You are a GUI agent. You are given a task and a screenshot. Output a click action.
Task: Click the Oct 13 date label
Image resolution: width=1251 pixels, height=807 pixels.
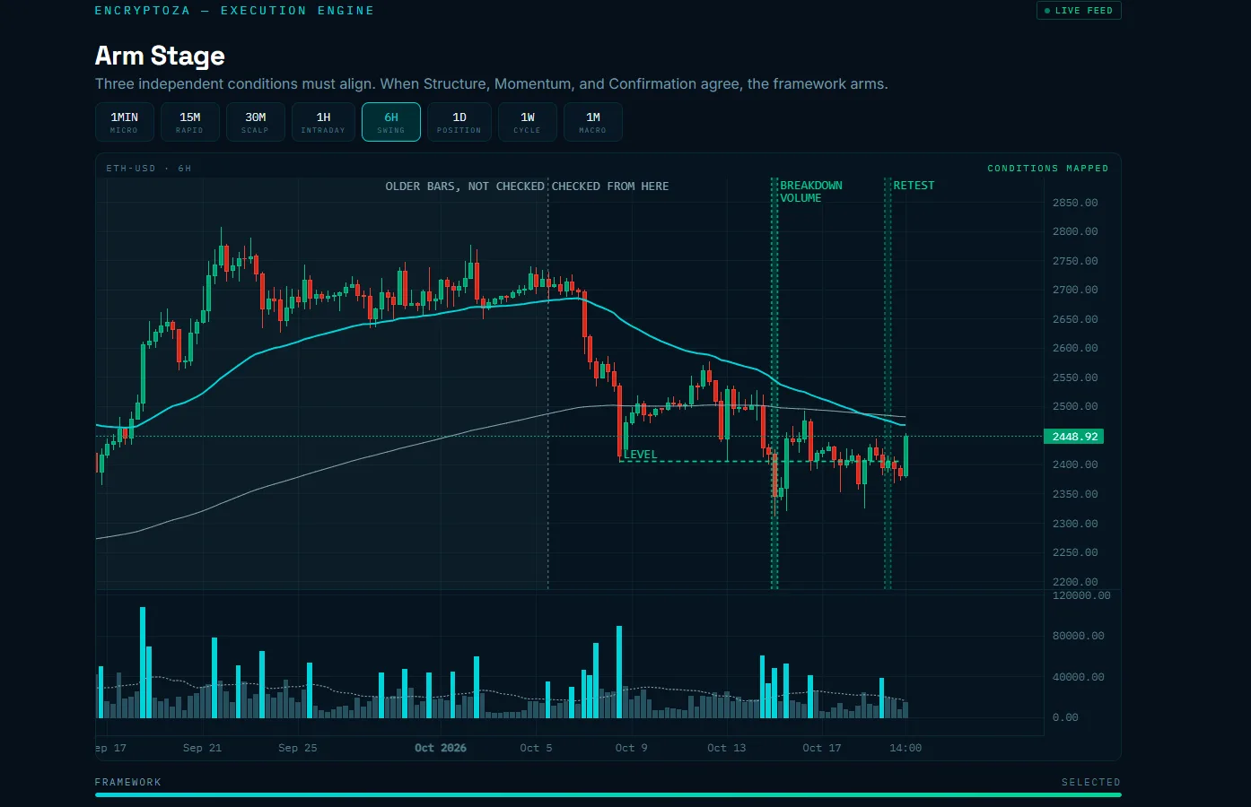(727, 748)
